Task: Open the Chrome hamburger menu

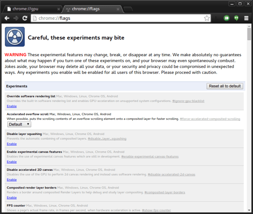Action: 246,18
